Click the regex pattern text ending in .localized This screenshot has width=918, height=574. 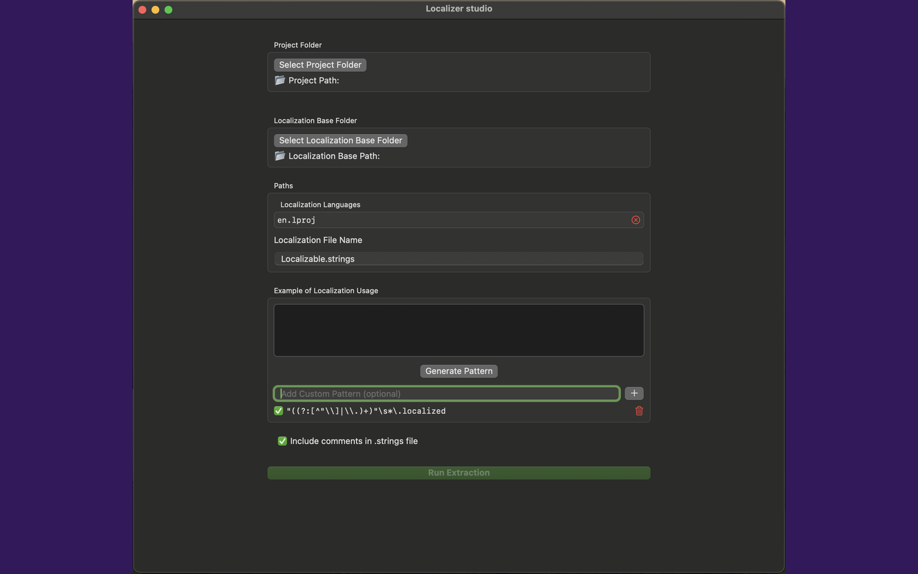366,411
